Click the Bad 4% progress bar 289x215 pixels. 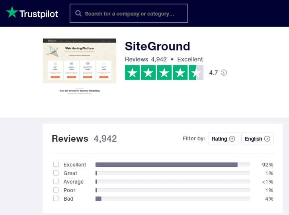click(173, 199)
